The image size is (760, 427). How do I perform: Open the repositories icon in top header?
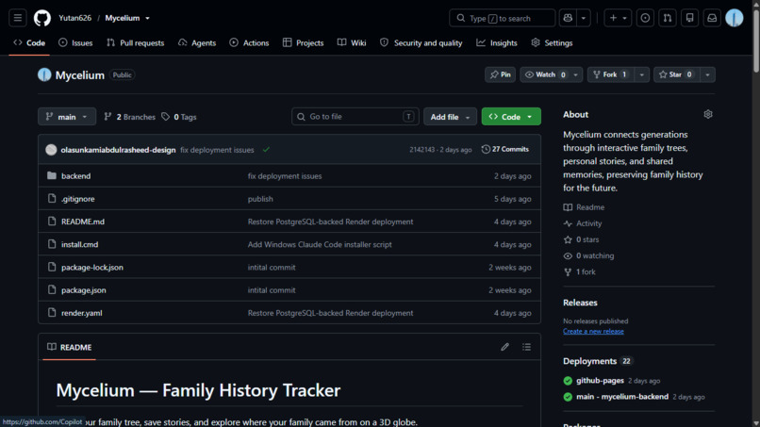coord(689,18)
